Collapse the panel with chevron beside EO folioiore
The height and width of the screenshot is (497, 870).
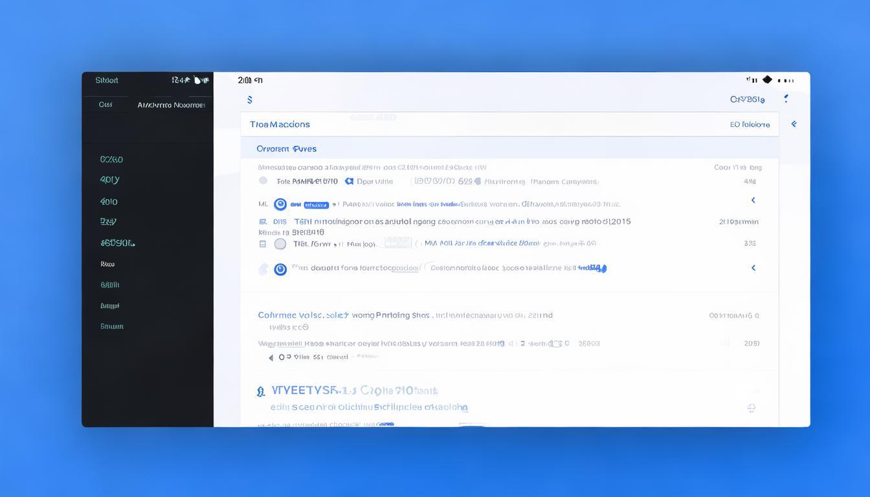[x=794, y=124]
